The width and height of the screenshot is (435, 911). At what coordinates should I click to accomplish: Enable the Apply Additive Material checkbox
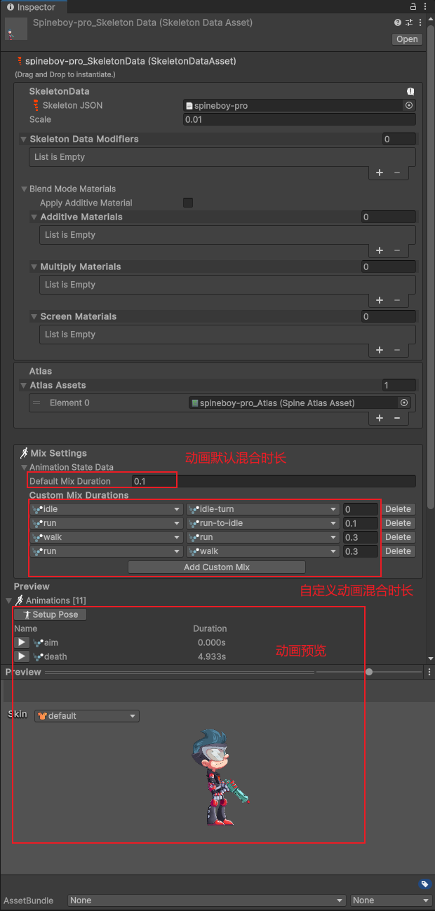(x=188, y=203)
